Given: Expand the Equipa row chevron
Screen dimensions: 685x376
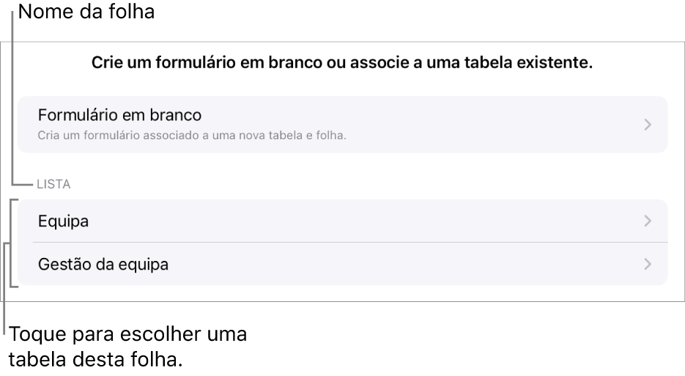Looking at the screenshot, I should pyautogui.click(x=647, y=221).
